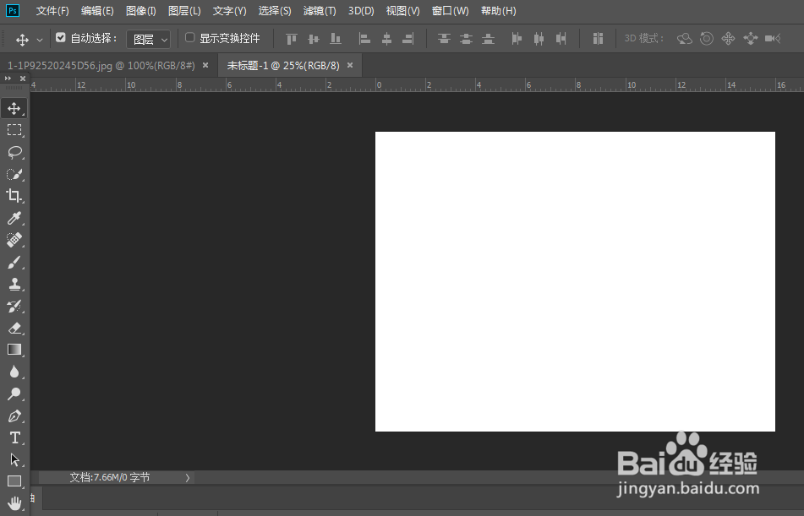Screen dimensions: 804x516
Task: Switch to 未标题-1 document tab
Action: 283,66
